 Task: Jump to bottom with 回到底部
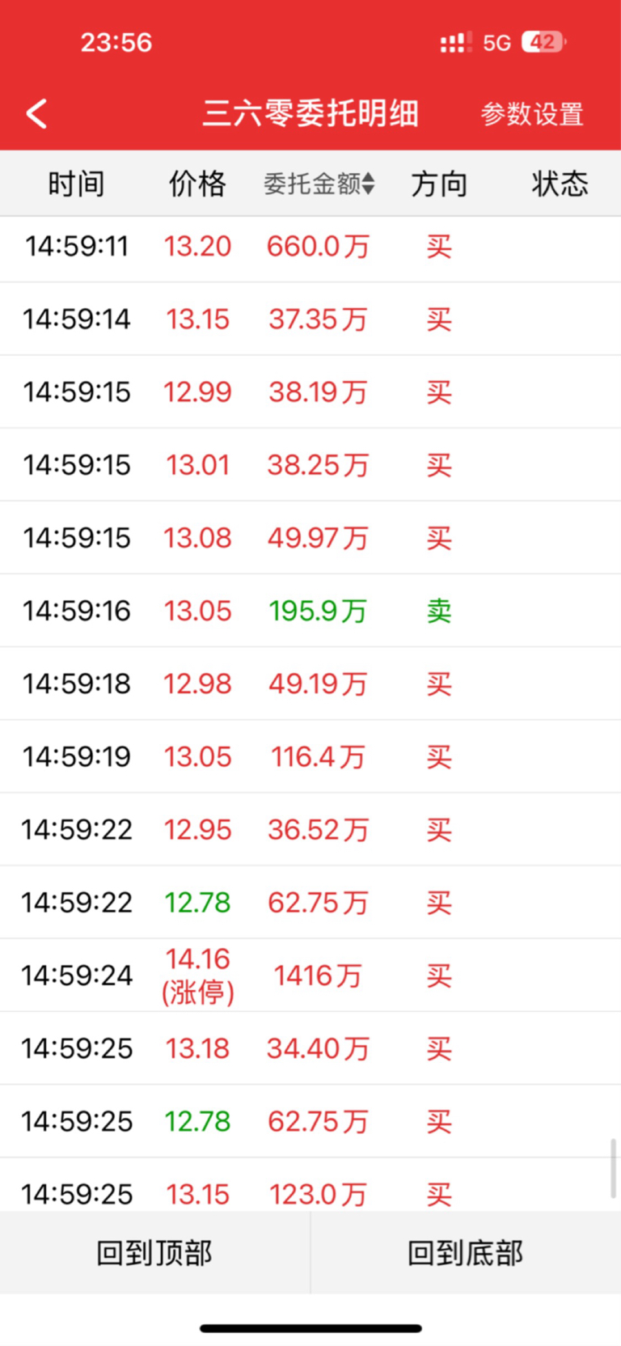[466, 1253]
